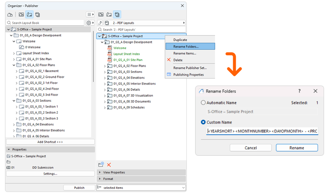Image resolution: width=327 pixels, height=195 pixels.
Task: Click red delete X icon in Publisher pane
Action: click(109, 165)
